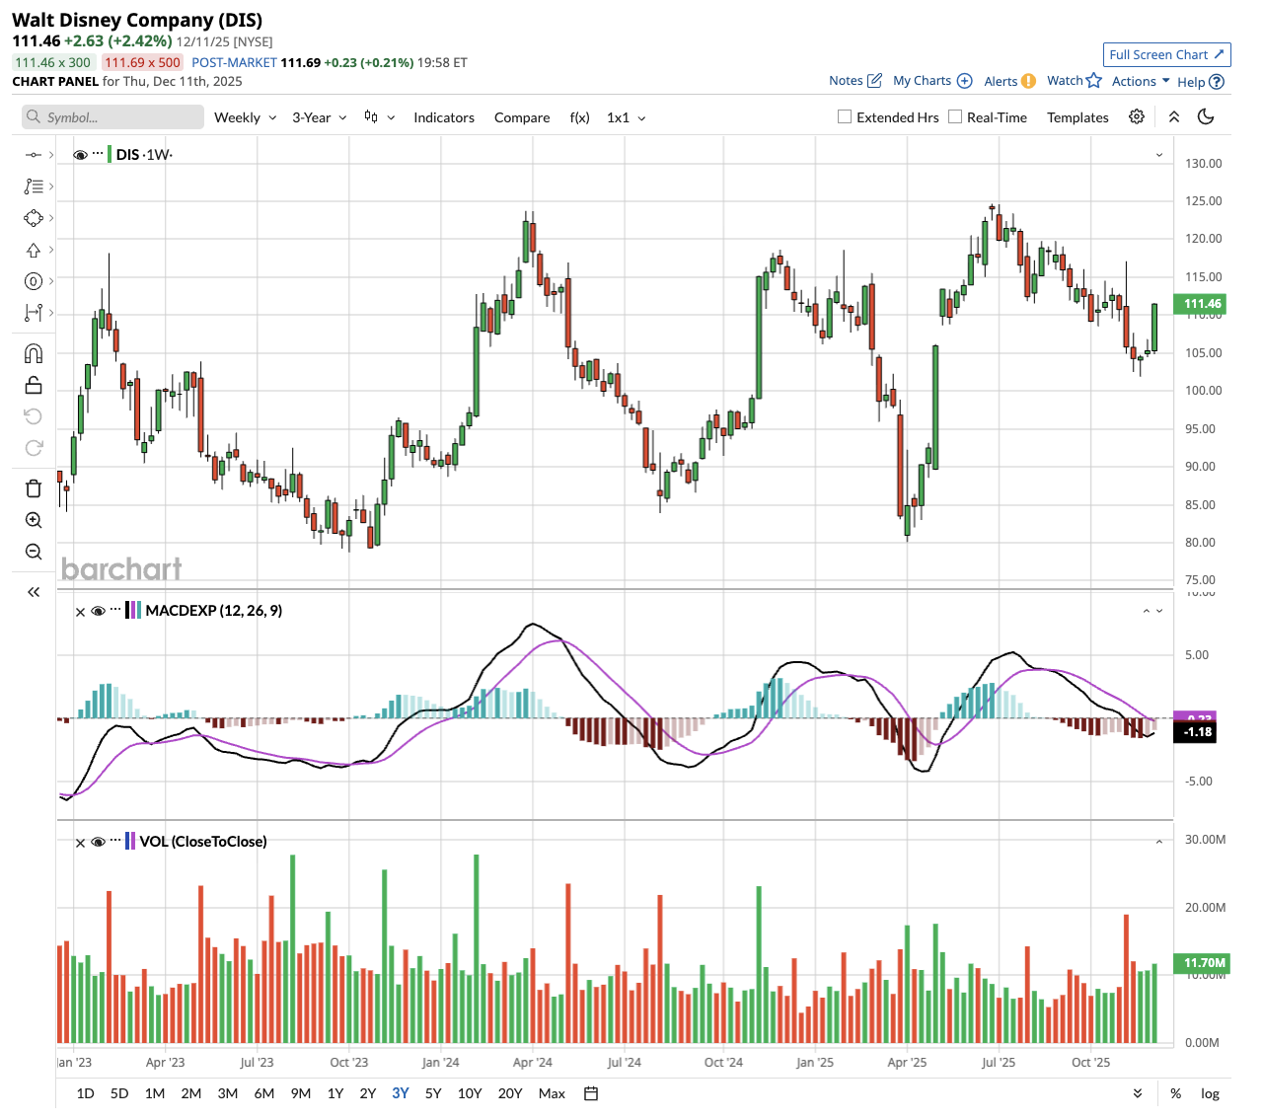Add chart via My Charts plus icon

[965, 81]
